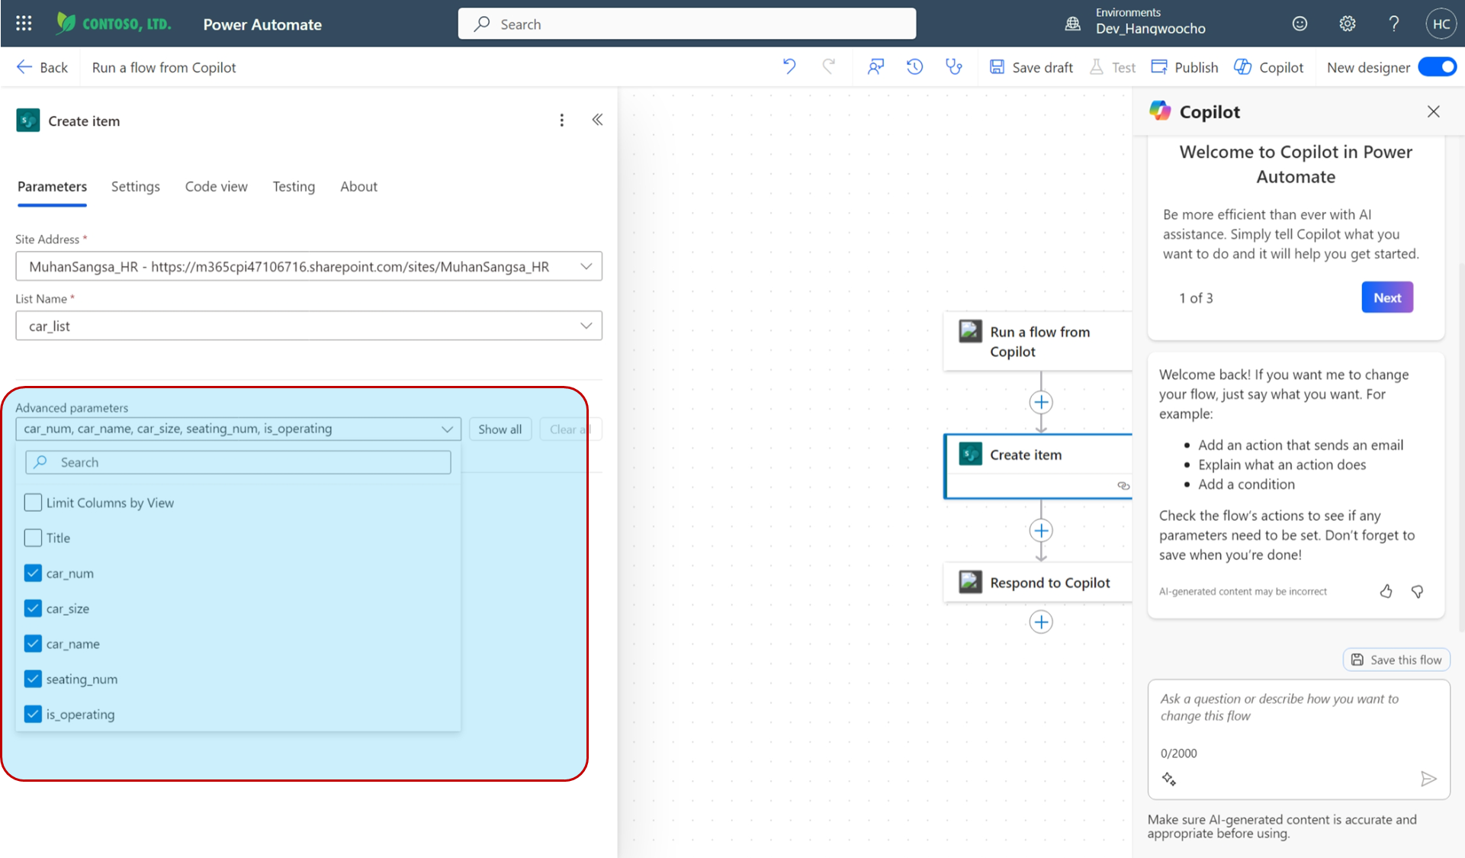Click Save this flow button
This screenshot has height=858, width=1465.
(x=1396, y=660)
